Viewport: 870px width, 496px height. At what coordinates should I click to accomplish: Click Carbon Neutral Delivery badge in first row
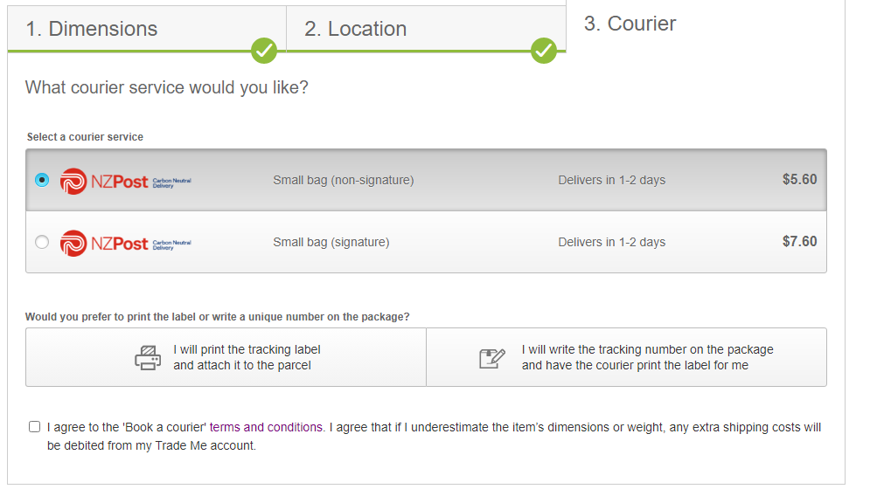coord(171,182)
